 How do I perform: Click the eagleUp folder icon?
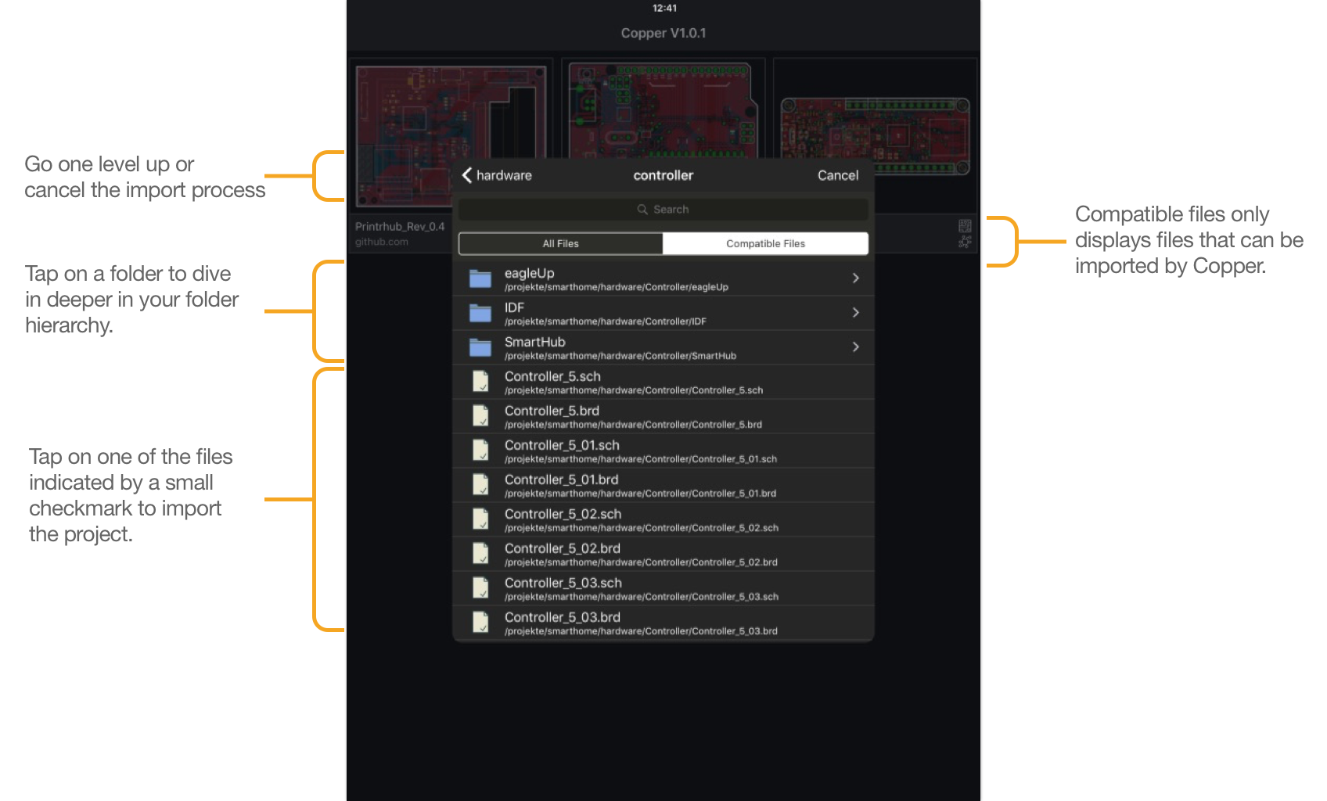(x=480, y=278)
